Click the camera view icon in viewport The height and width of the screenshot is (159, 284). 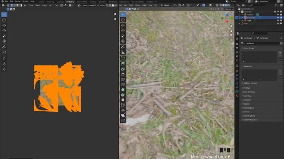pyautogui.click(x=231, y=35)
